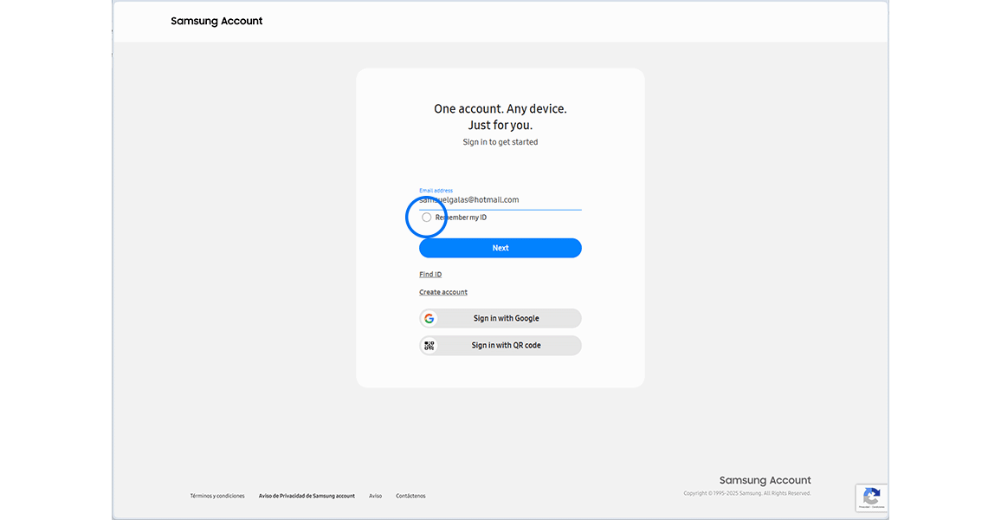
Task: Open the Find ID link
Action: coord(430,274)
